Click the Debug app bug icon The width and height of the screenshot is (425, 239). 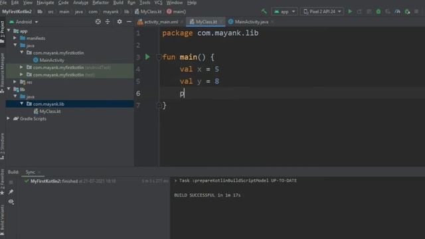pos(379,12)
